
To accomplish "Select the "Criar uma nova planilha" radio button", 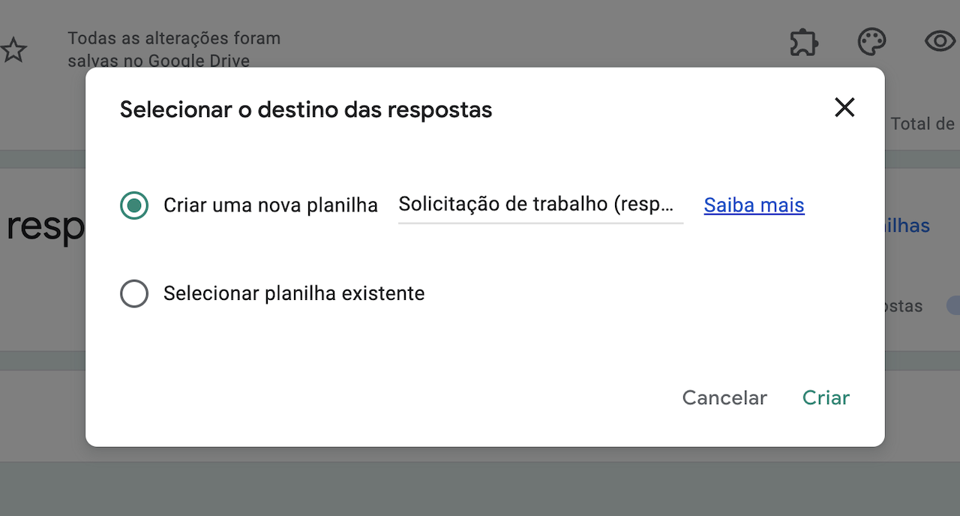I will point(134,205).
